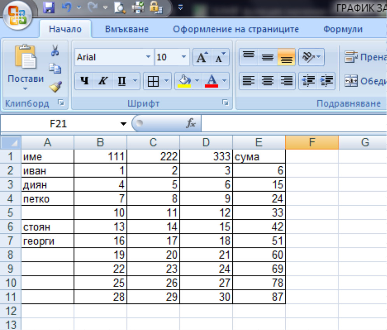The image size is (387, 330).
Task: Toggle align text right
Action: click(286, 81)
